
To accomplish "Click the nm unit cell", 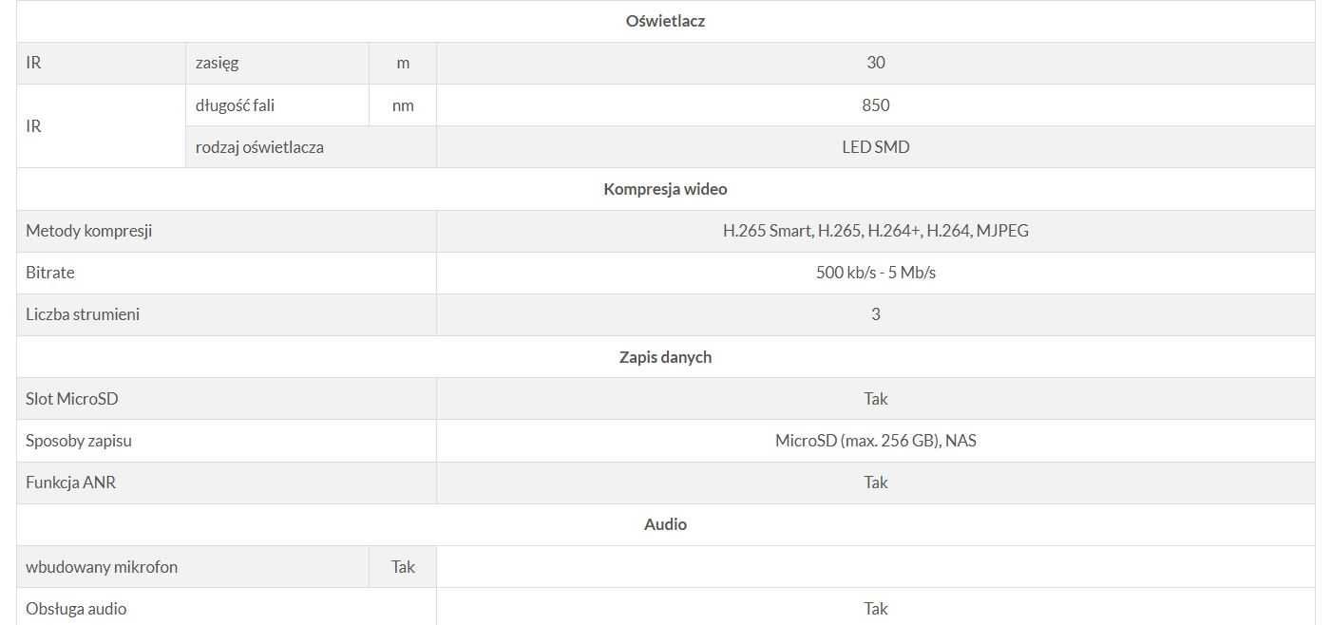I will tap(403, 105).
